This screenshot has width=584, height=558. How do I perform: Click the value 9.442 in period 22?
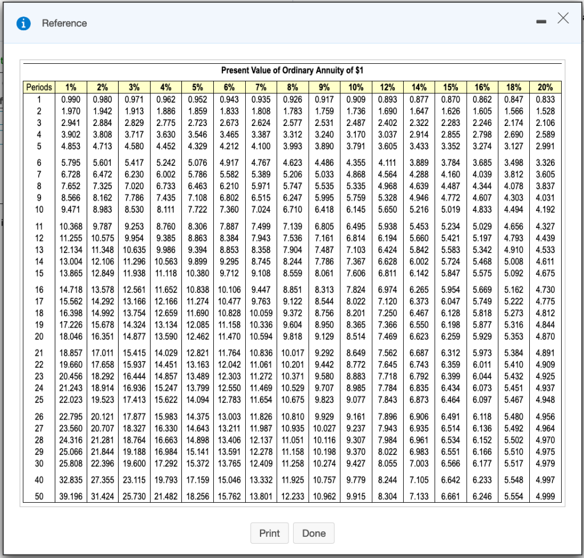tap(324, 365)
